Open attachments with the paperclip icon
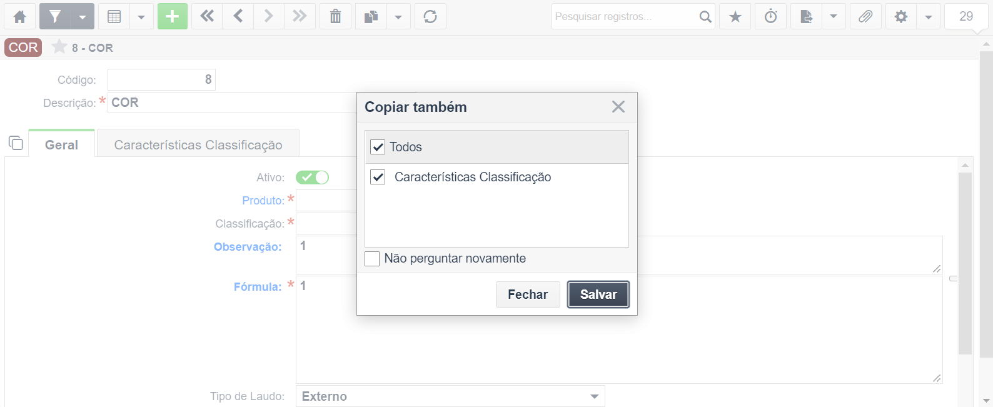The width and height of the screenshot is (993, 407). coord(865,16)
